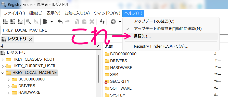Screen dimensions: 228x97
Task: Close the レジストリ tab with X
Action: click(31, 39)
